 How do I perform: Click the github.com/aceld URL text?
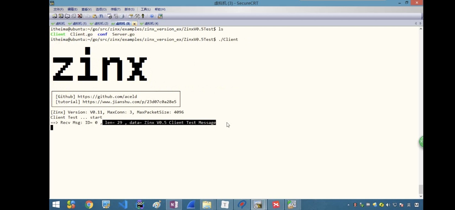point(107,96)
